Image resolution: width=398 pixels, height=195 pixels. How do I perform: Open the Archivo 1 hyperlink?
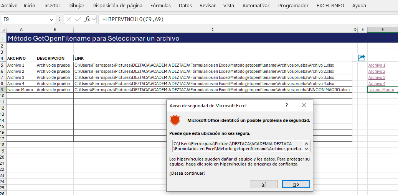(x=377, y=65)
